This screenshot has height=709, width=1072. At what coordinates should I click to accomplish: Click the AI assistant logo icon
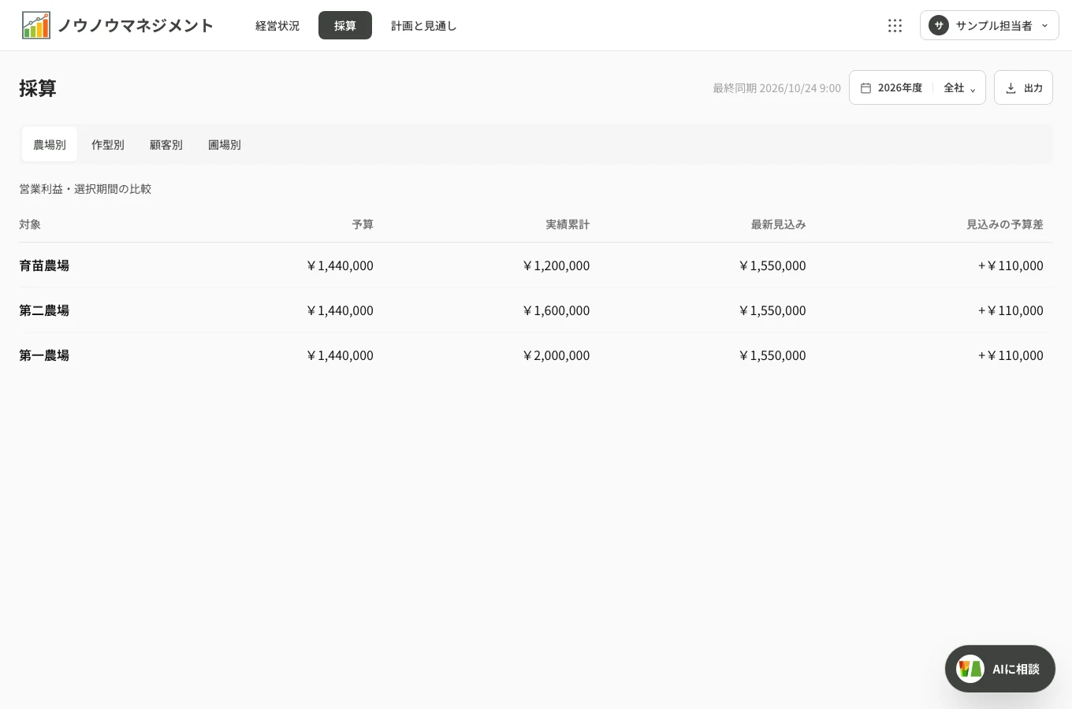[x=970, y=669]
